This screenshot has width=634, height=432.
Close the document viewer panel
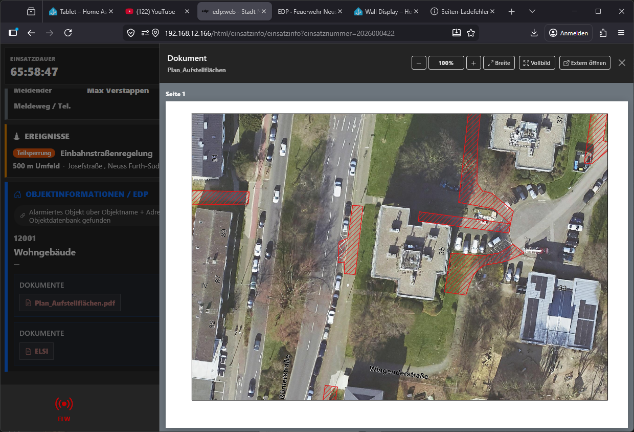coord(622,63)
